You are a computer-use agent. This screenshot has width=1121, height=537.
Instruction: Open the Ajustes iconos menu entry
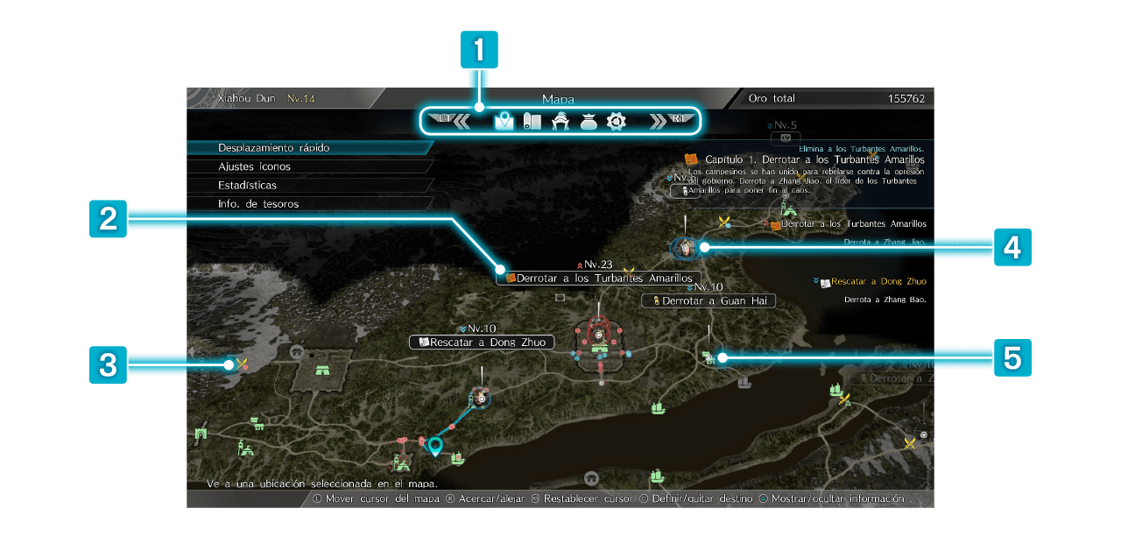pos(311,166)
